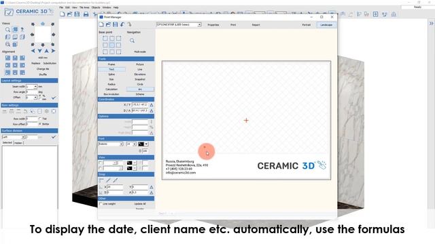Select the Top radio button in Row settings
435x244 pixels.
click(x=40, y=119)
